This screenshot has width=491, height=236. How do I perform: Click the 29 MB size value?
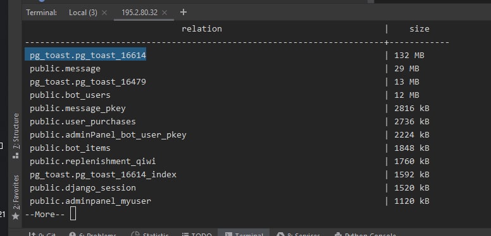tap(407, 69)
